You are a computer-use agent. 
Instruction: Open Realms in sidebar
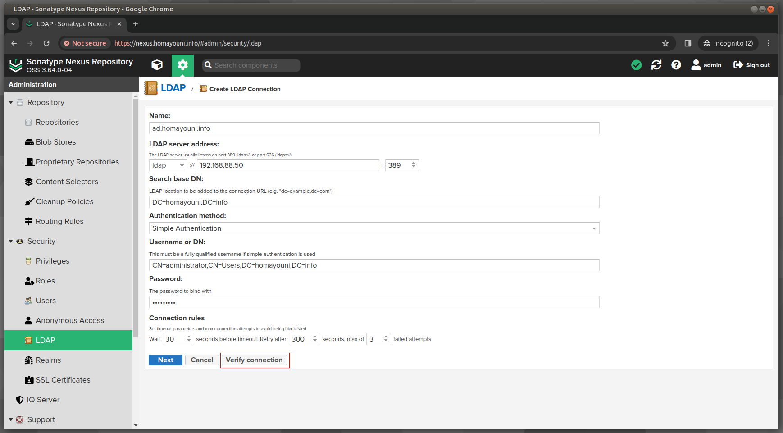48,360
